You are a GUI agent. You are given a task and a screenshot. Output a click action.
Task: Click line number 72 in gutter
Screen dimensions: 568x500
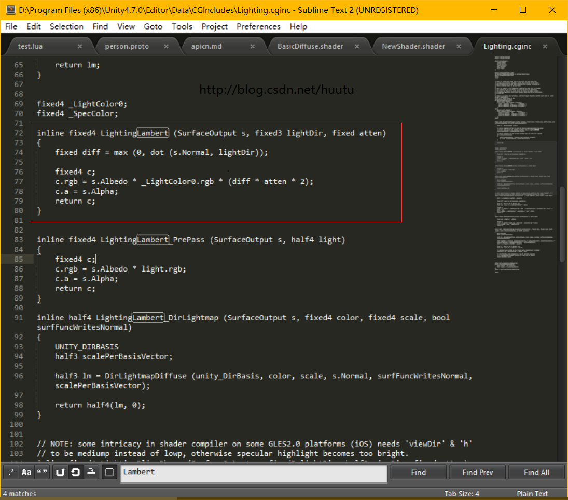tap(19, 133)
